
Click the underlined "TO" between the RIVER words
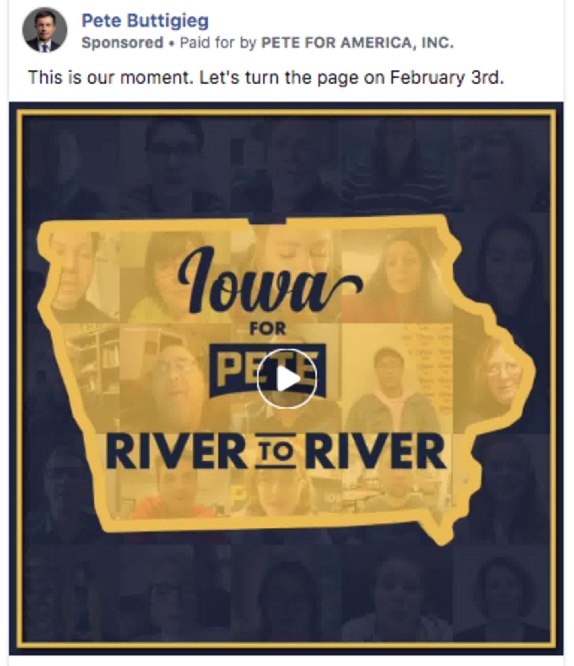tap(276, 451)
